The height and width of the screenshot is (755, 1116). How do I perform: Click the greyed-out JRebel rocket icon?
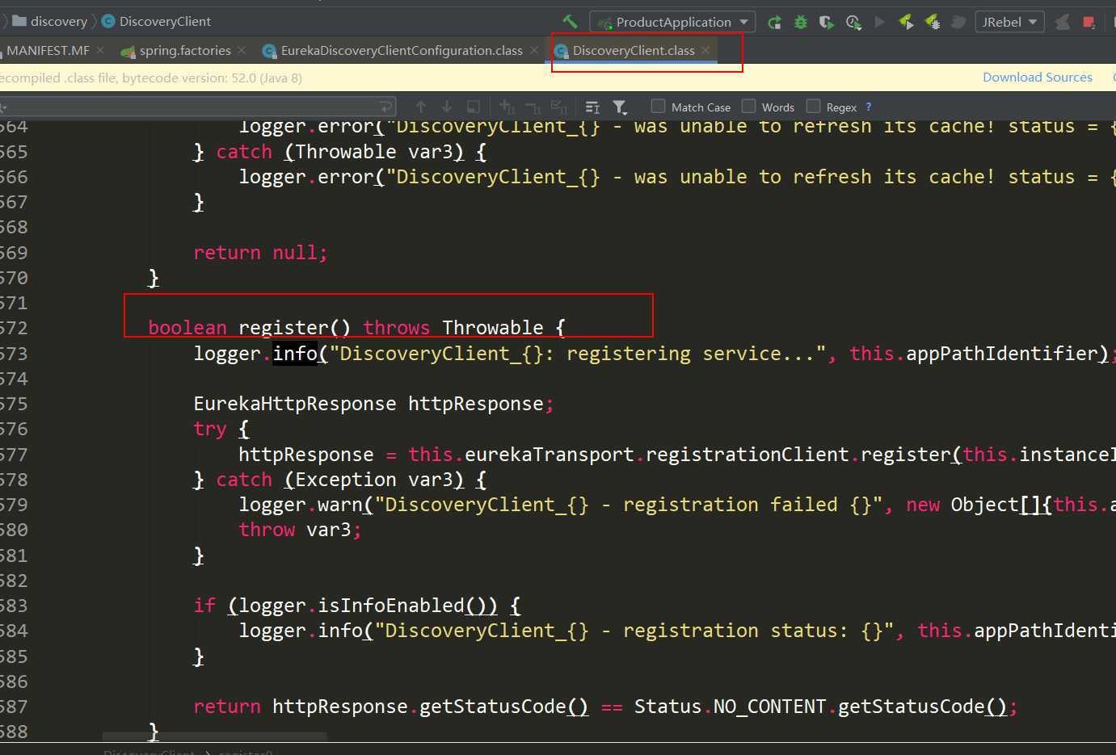coord(958,22)
